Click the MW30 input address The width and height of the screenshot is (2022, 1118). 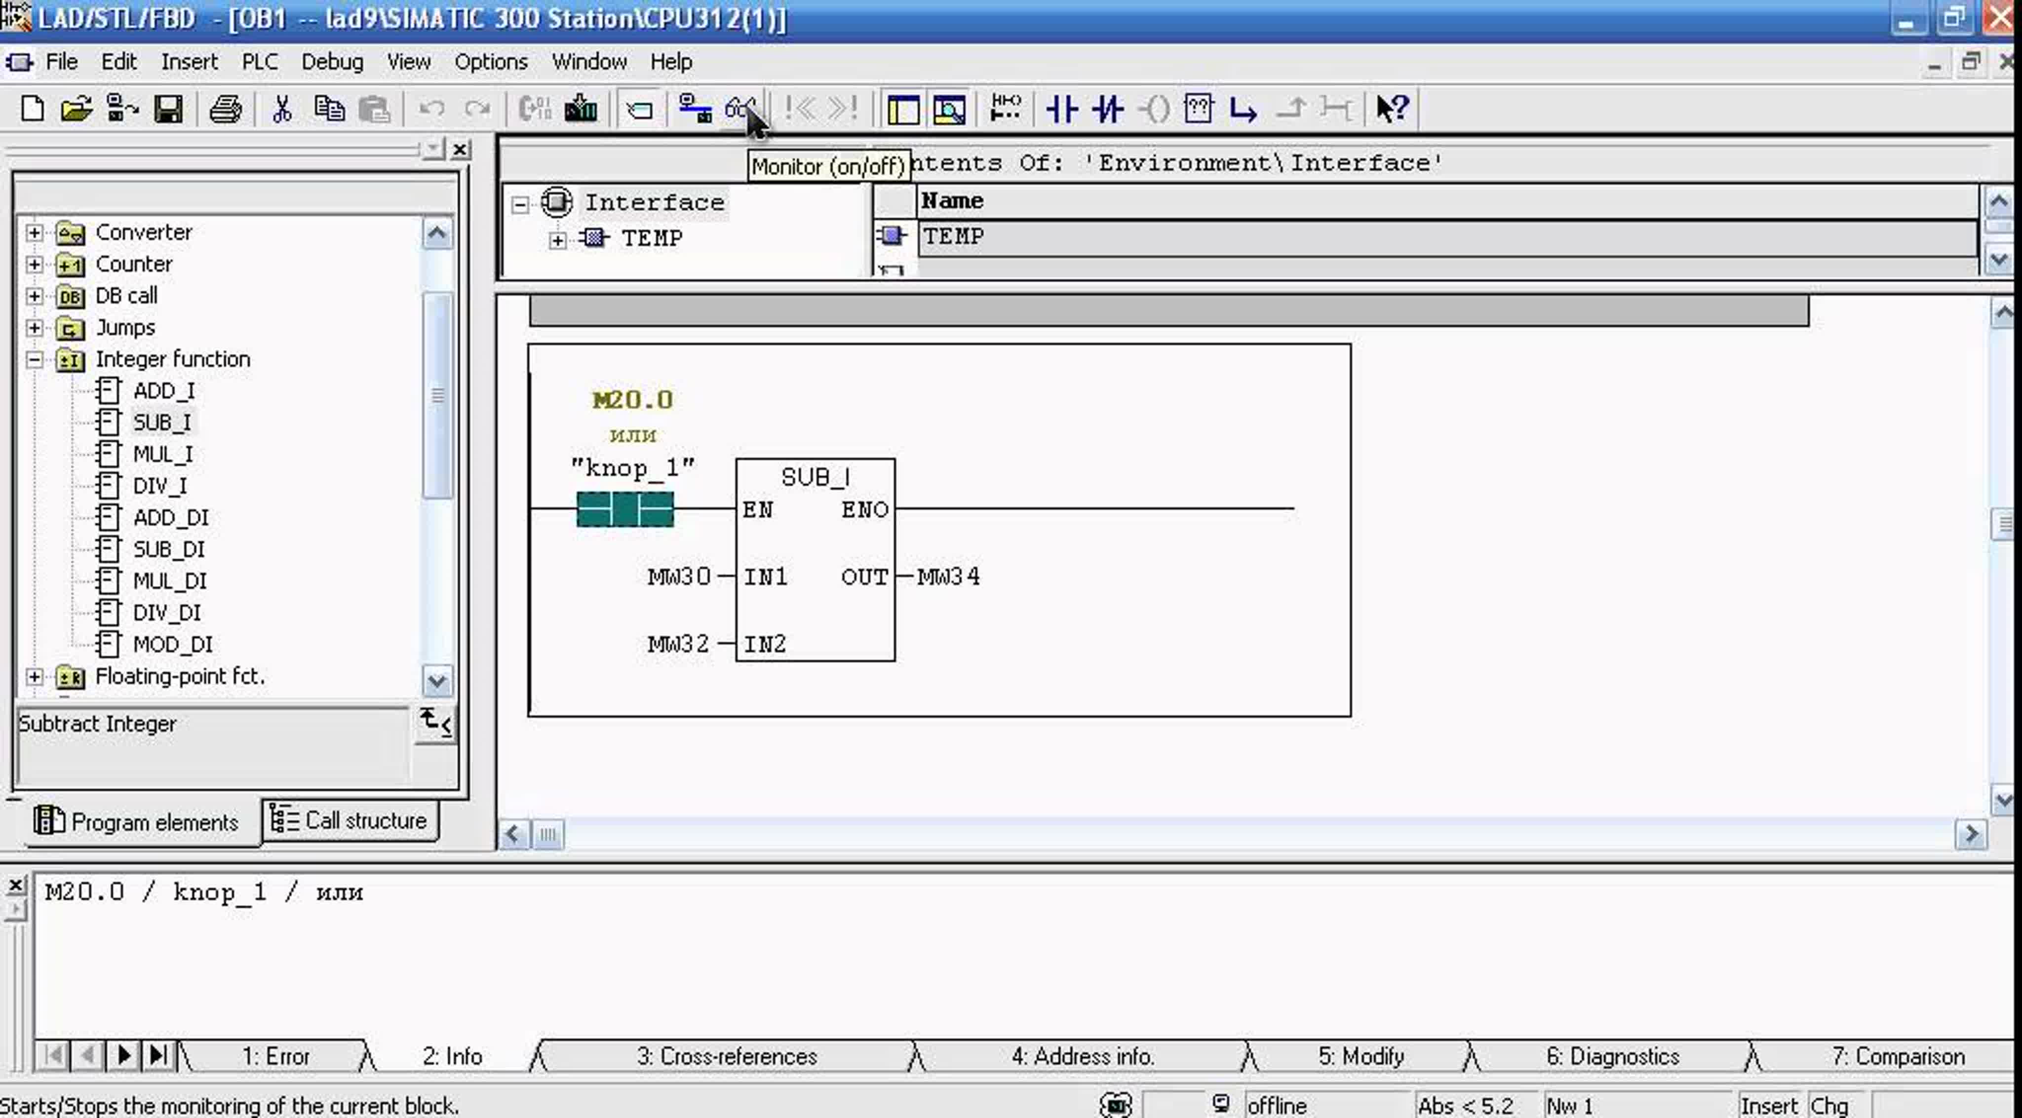coord(679,577)
